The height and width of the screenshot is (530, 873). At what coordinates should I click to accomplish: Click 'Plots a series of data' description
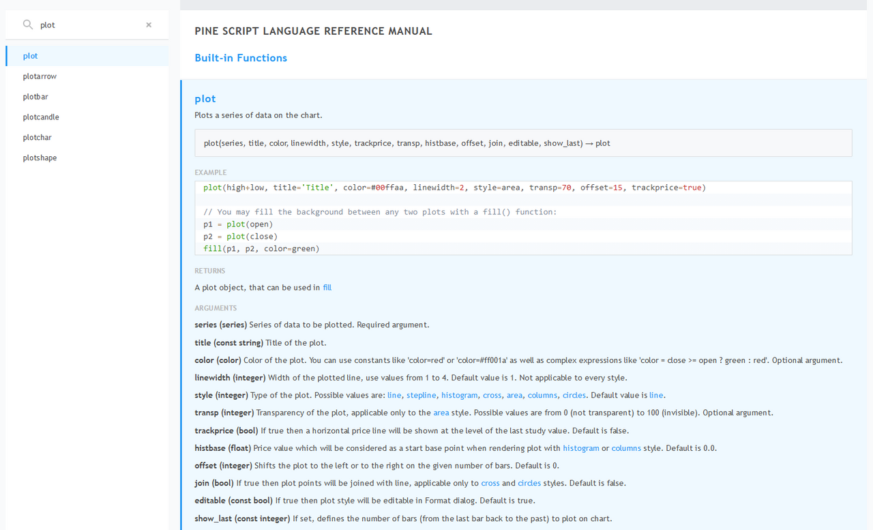(x=258, y=115)
